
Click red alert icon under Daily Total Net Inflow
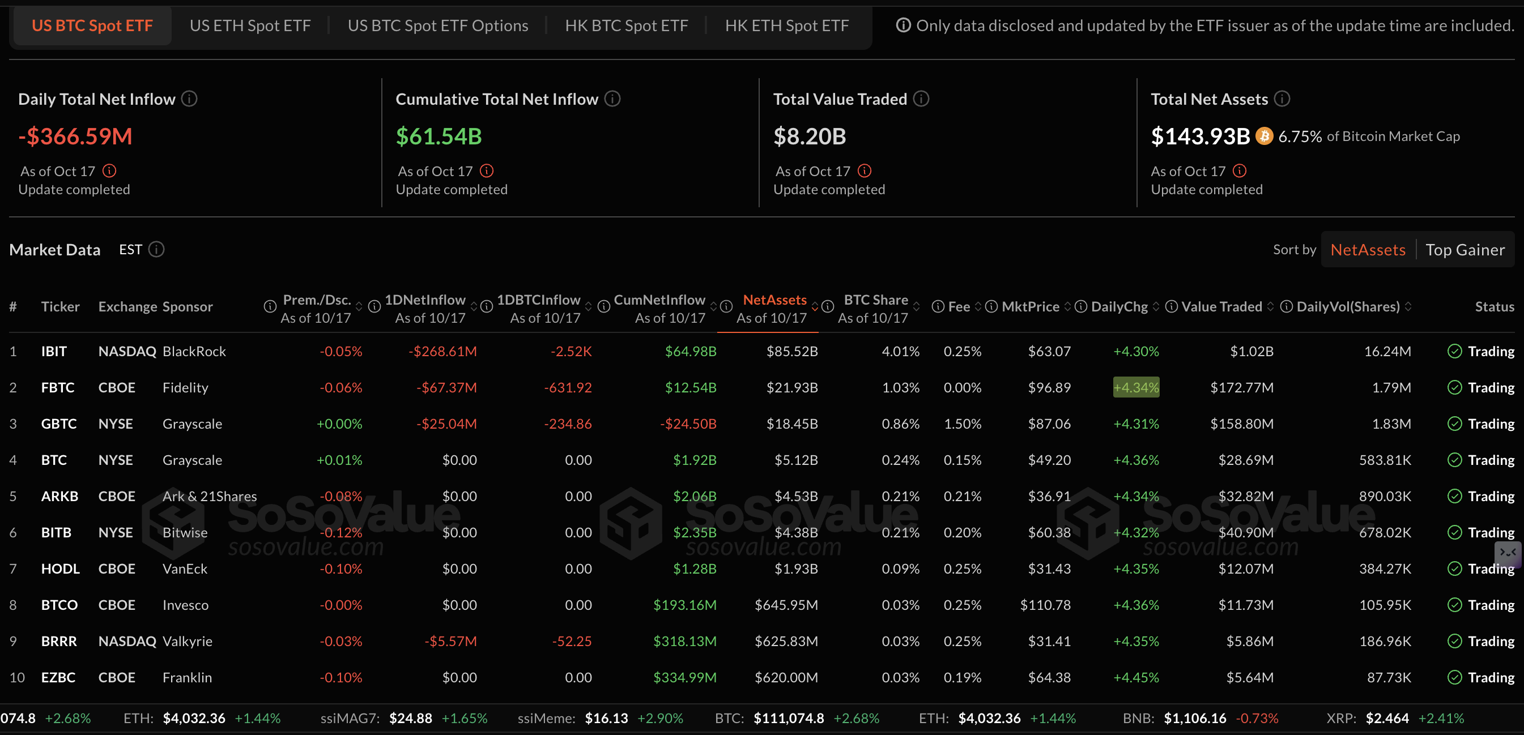coord(109,171)
